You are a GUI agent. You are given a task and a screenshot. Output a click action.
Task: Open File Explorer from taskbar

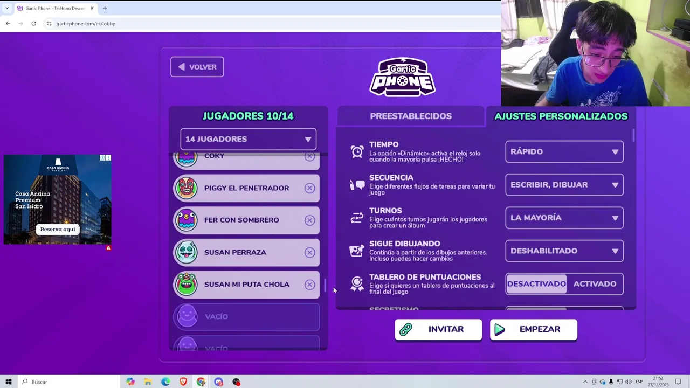coord(148,382)
